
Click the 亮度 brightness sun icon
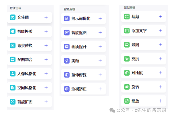(x=127, y=59)
